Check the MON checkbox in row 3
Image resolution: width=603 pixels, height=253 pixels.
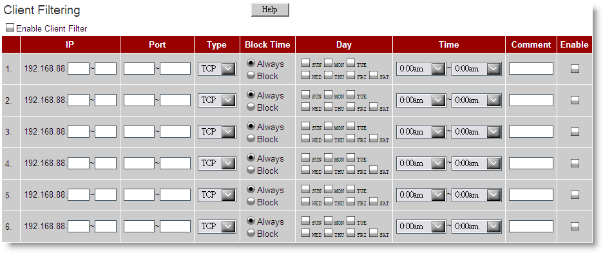328,126
